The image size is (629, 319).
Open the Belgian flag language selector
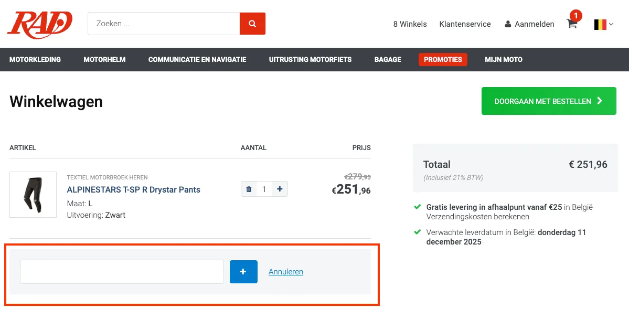pos(603,24)
